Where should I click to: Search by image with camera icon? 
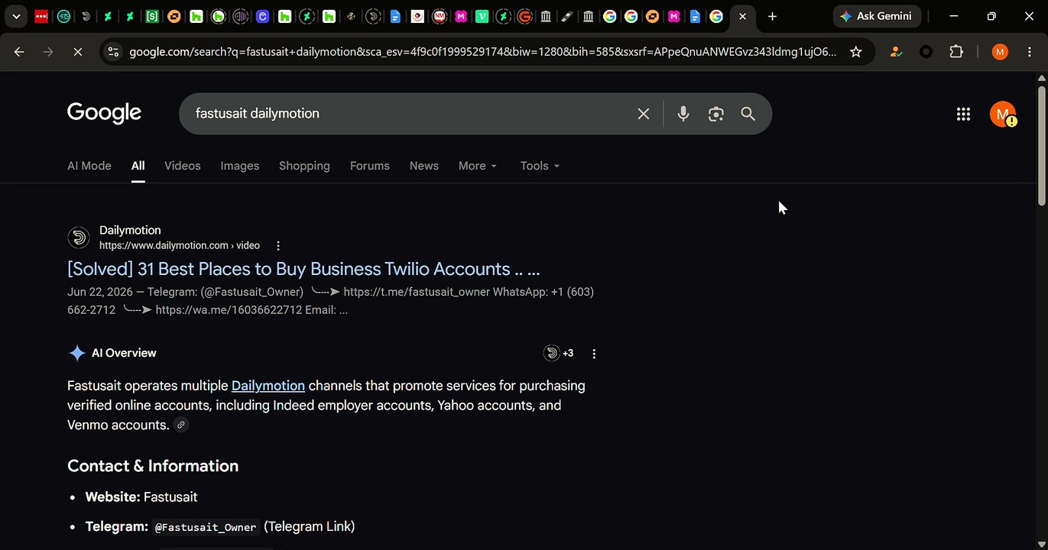[715, 114]
